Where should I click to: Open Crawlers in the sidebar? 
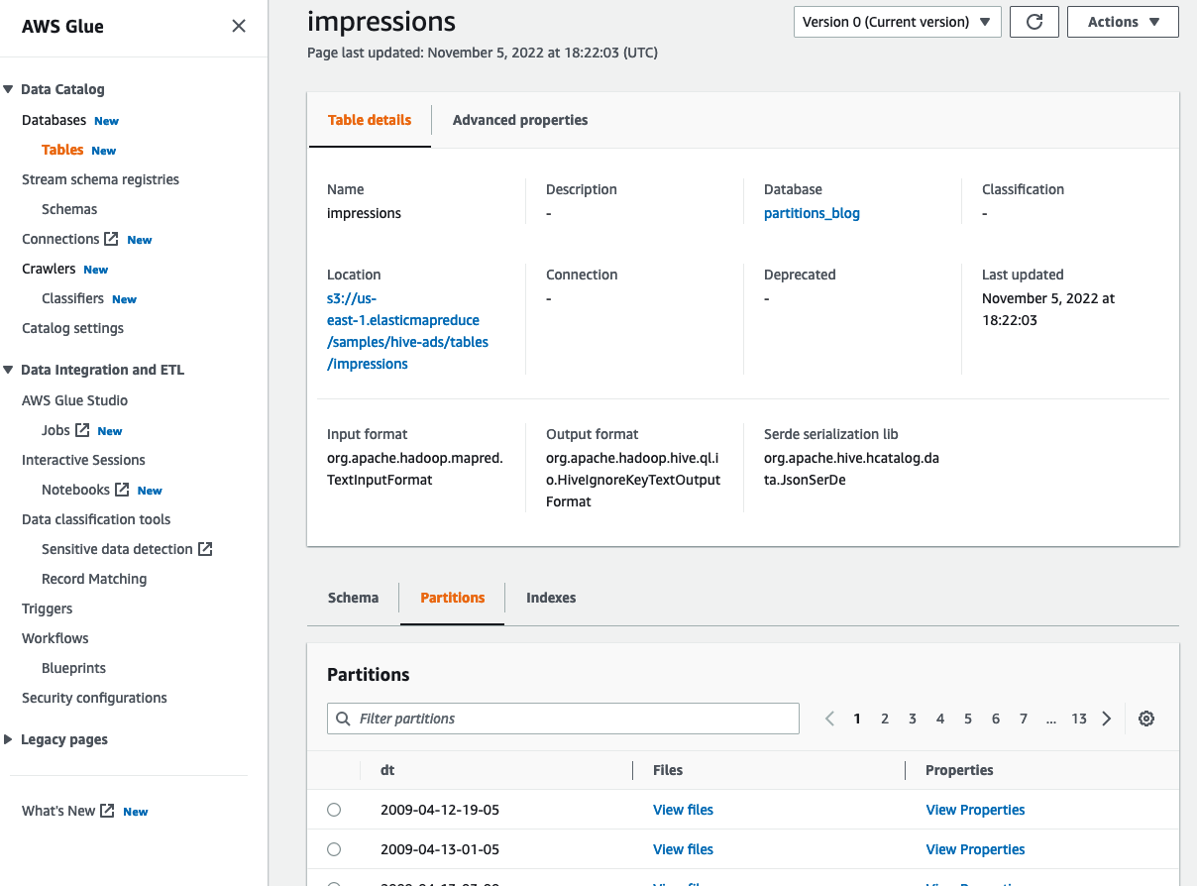click(x=49, y=269)
